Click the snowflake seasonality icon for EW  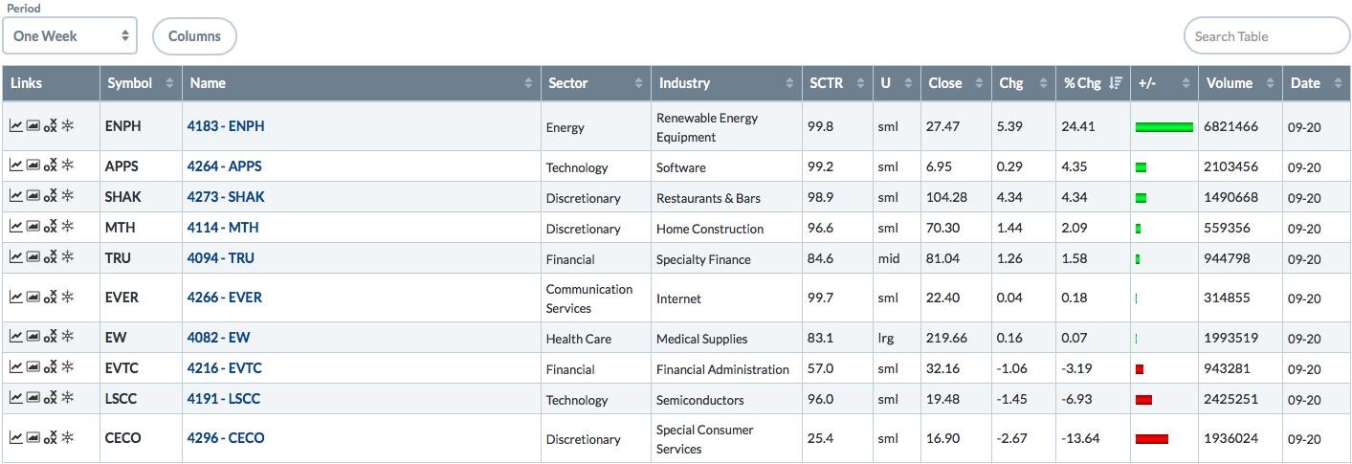pyautogui.click(x=68, y=337)
